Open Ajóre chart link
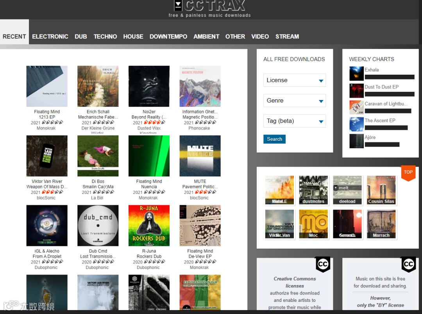Image resolution: width=422 pixels, height=314 pixels. pyautogui.click(x=370, y=137)
